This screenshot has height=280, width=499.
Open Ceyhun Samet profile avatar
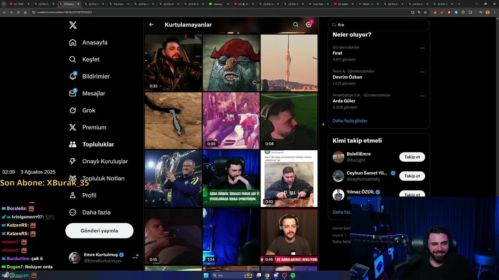pos(338,176)
